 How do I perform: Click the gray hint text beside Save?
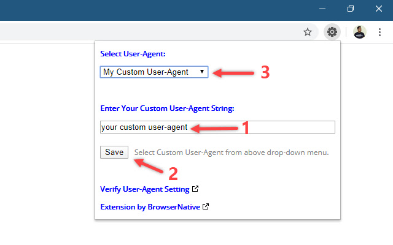point(232,153)
